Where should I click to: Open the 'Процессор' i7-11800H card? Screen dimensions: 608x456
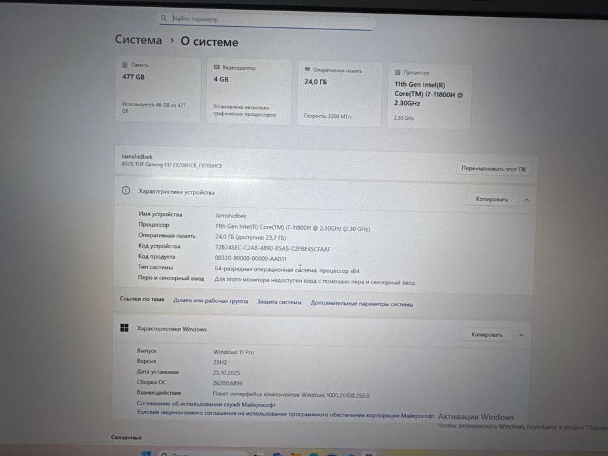pos(429,96)
